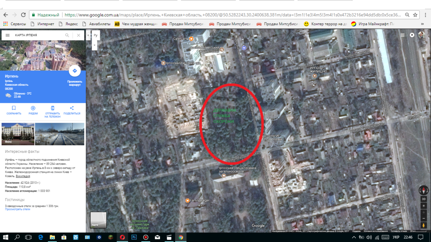The image size is (431, 242).
Task: Open the Яндекс bookmark
Action: click(x=69, y=24)
